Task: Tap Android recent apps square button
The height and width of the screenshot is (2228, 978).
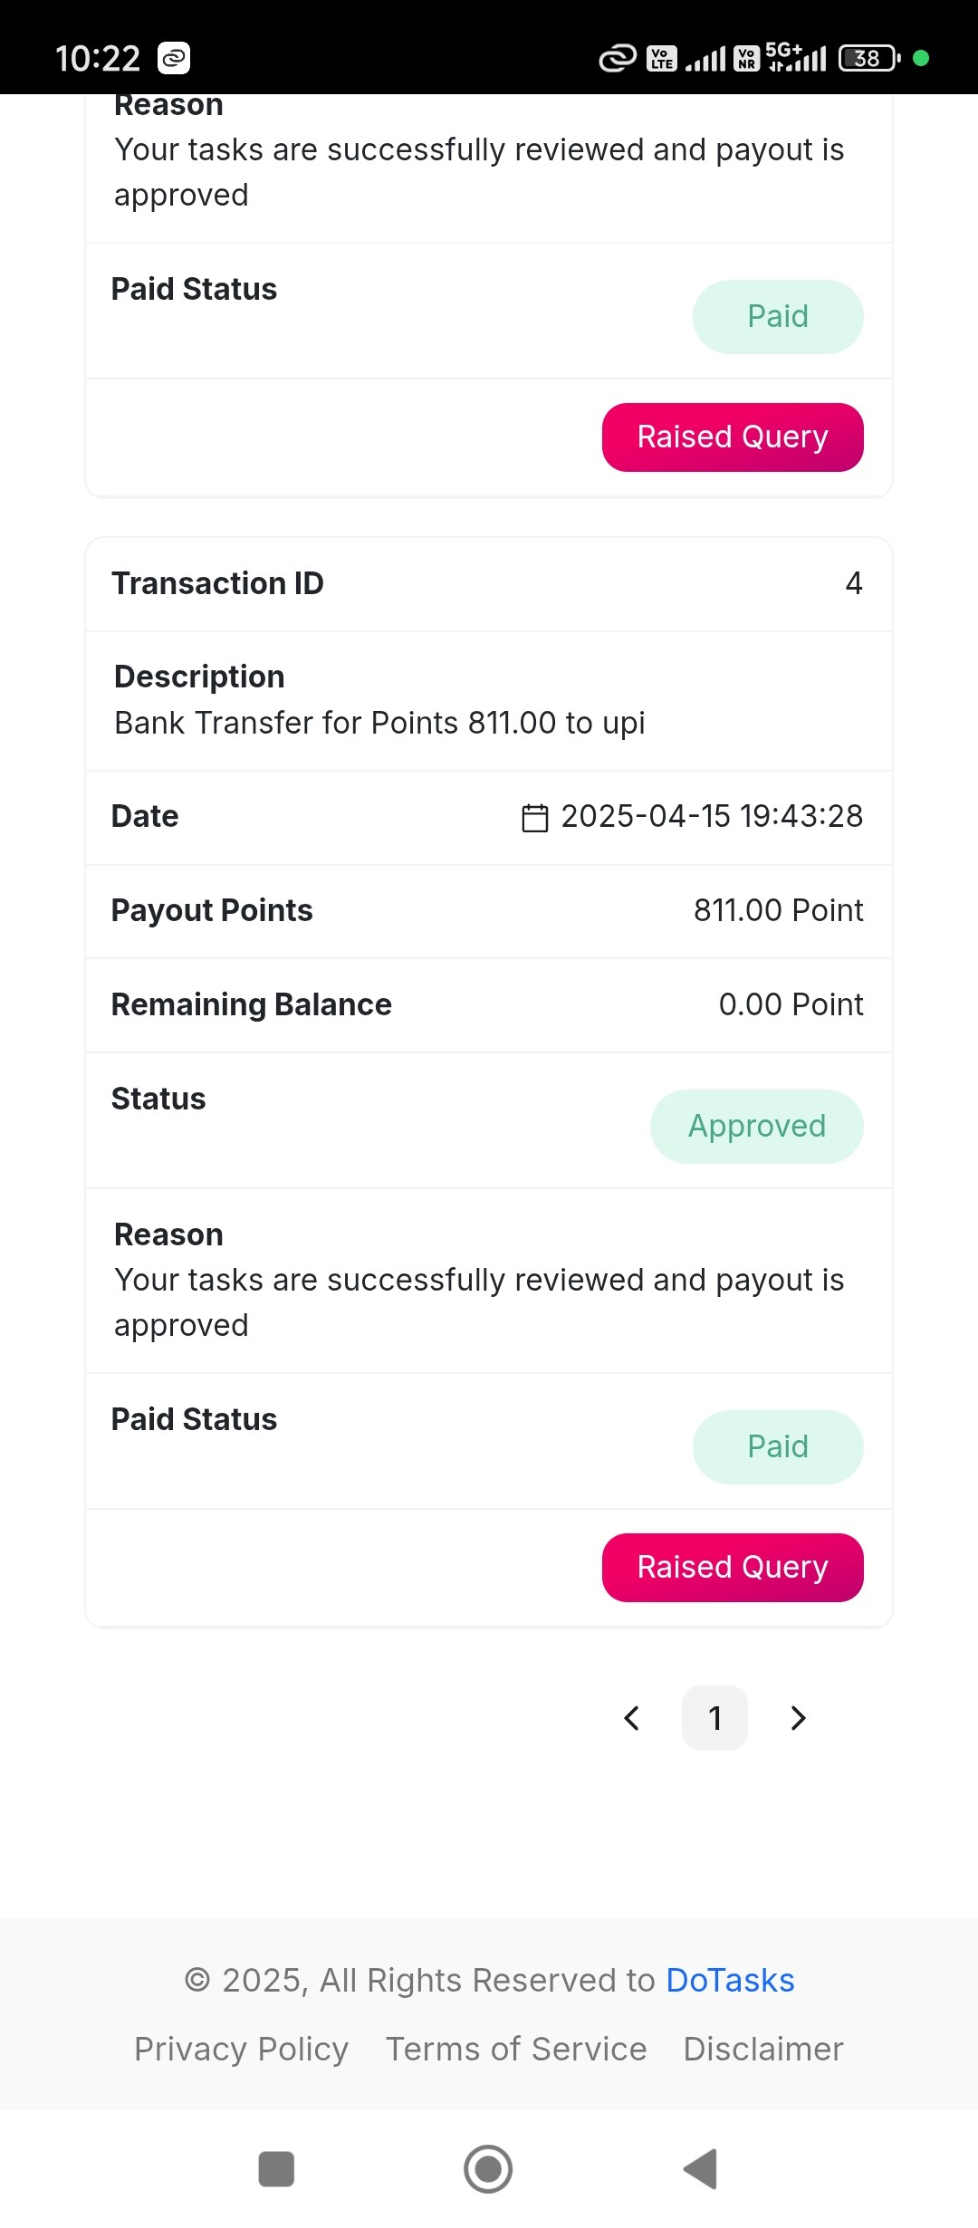Action: point(276,2169)
